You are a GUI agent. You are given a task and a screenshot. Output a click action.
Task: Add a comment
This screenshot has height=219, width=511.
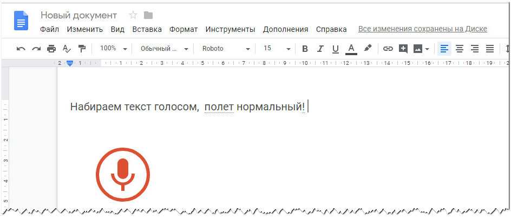(403, 49)
